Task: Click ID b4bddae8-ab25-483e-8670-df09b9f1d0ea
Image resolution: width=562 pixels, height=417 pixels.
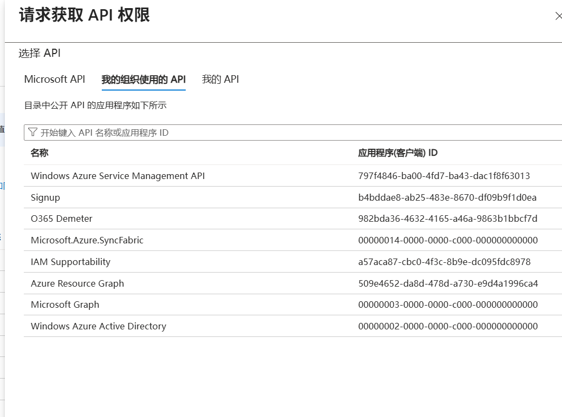Action: tap(447, 197)
